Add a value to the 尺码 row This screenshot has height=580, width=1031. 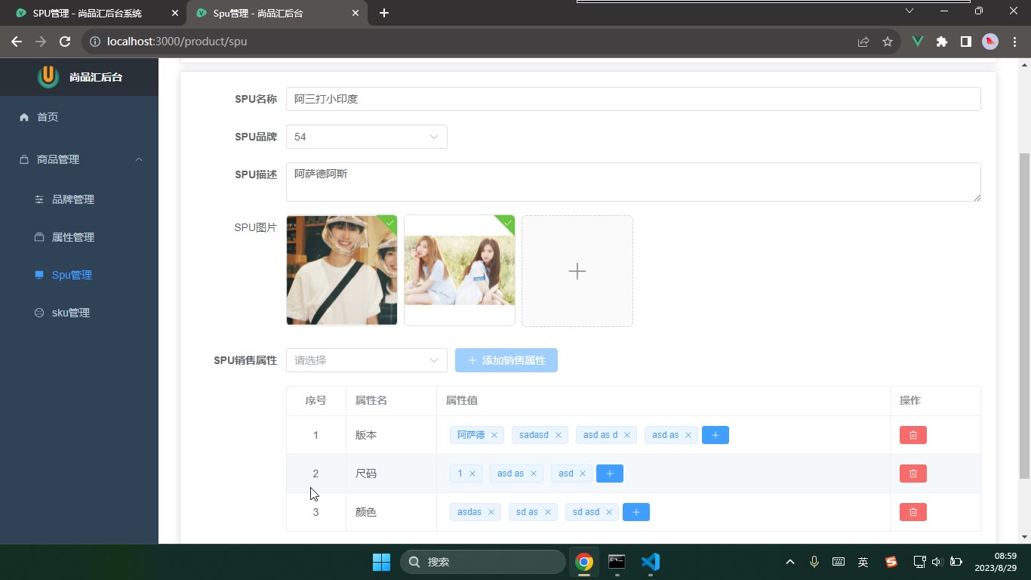[x=610, y=474]
